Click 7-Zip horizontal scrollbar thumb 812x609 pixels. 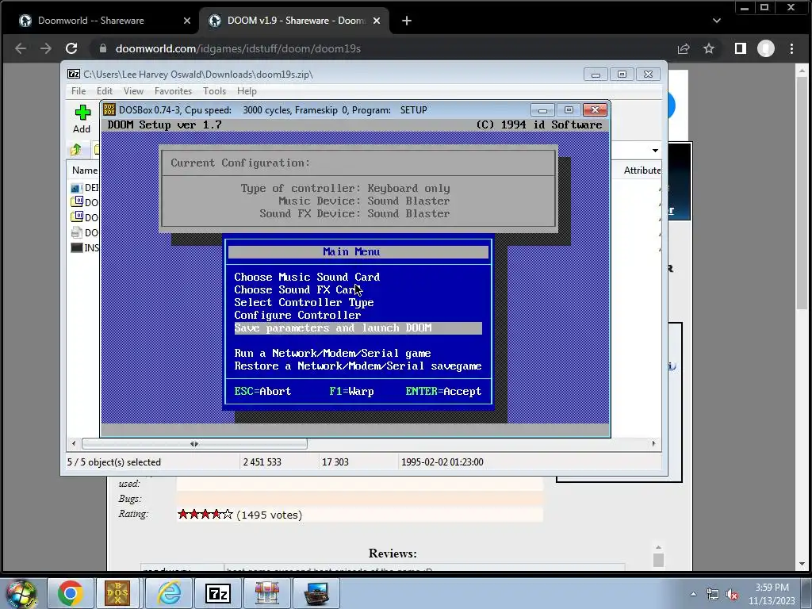[x=195, y=444]
